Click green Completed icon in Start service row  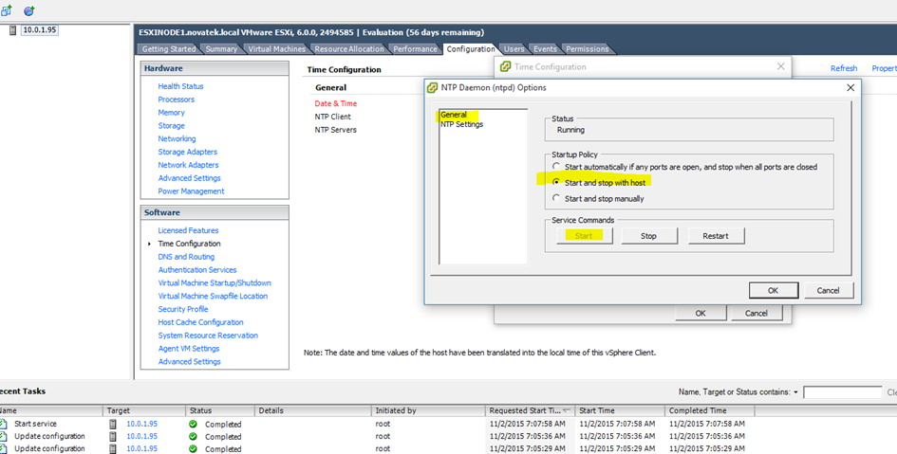(x=194, y=424)
